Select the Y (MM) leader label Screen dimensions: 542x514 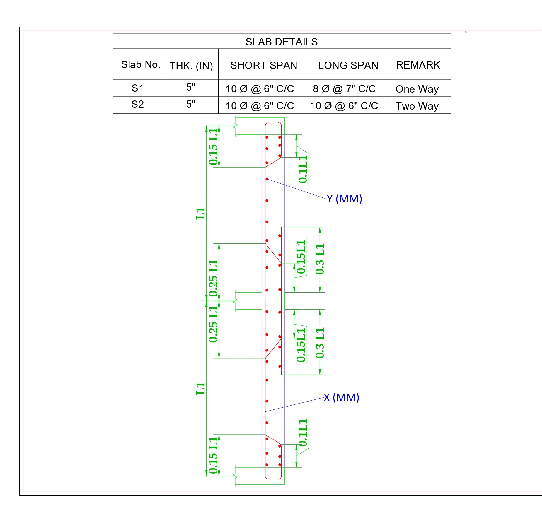tap(345, 199)
